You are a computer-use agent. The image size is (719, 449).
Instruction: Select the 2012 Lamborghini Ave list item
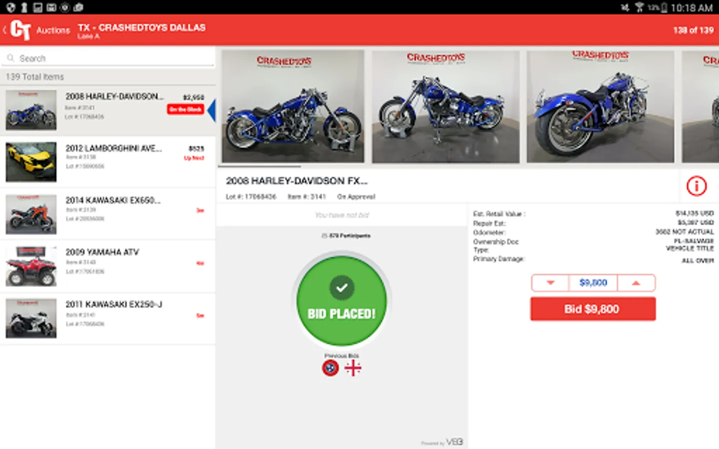(x=108, y=162)
